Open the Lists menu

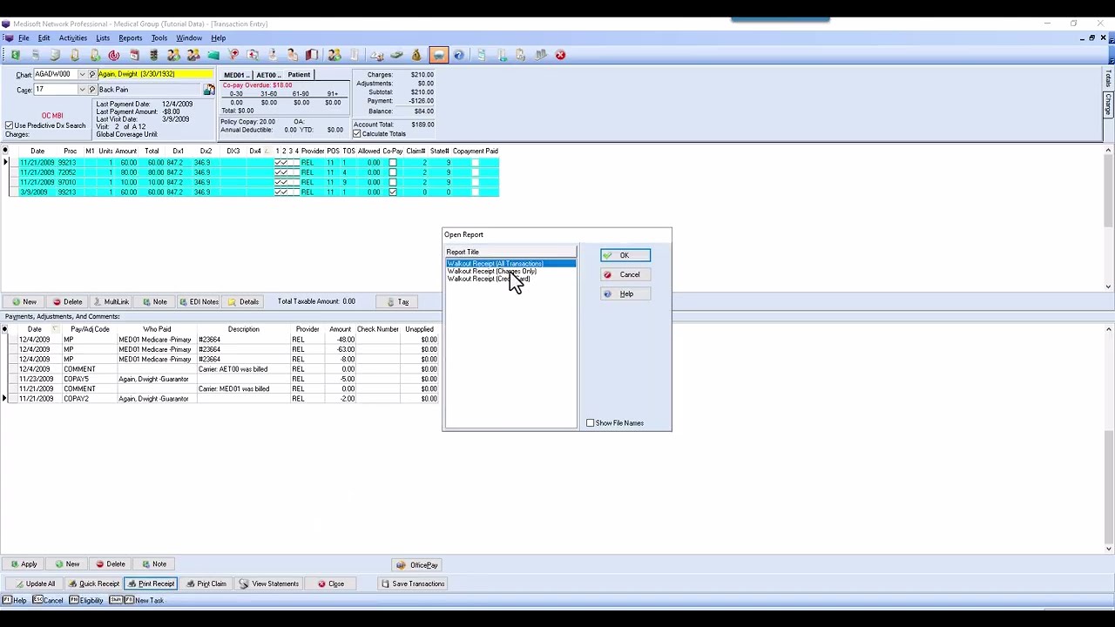103,38
